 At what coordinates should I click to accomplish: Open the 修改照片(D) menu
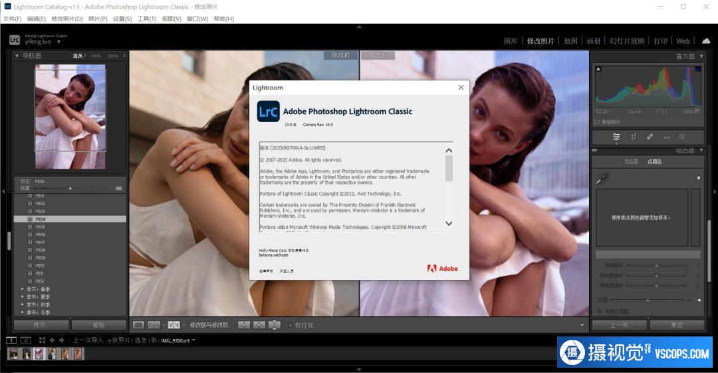coord(67,19)
